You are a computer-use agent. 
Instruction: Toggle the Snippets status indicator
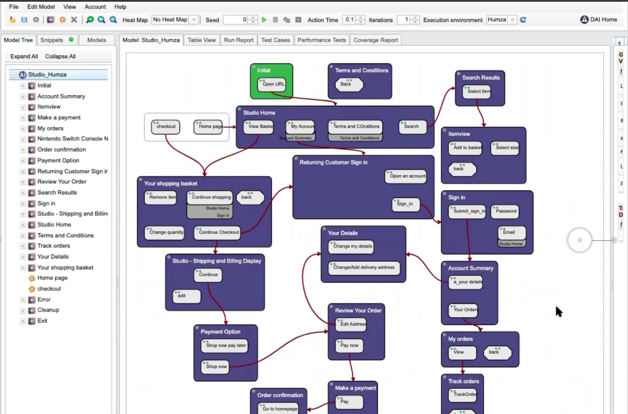click(71, 40)
